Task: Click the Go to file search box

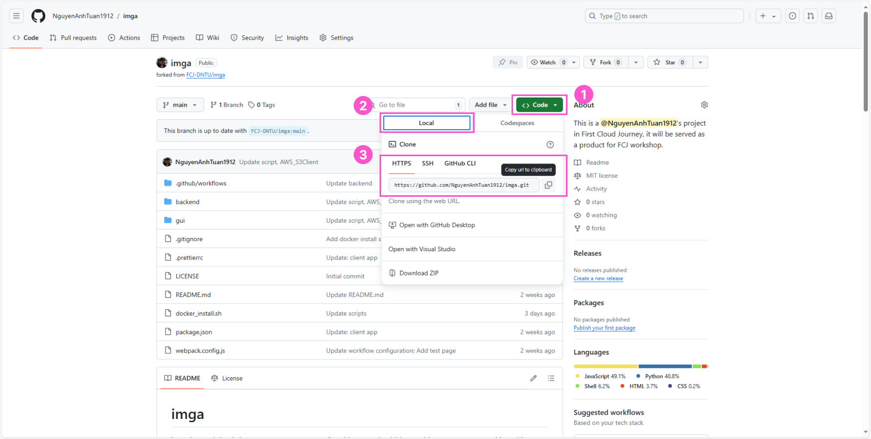Action: [x=417, y=104]
